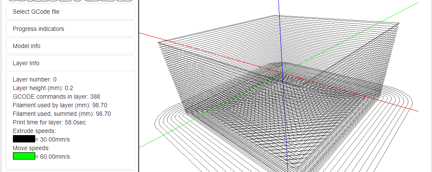Click the 'Extrude speeds:' label
Image resolution: width=432 pixels, height=172 pixels.
pyautogui.click(x=34, y=131)
